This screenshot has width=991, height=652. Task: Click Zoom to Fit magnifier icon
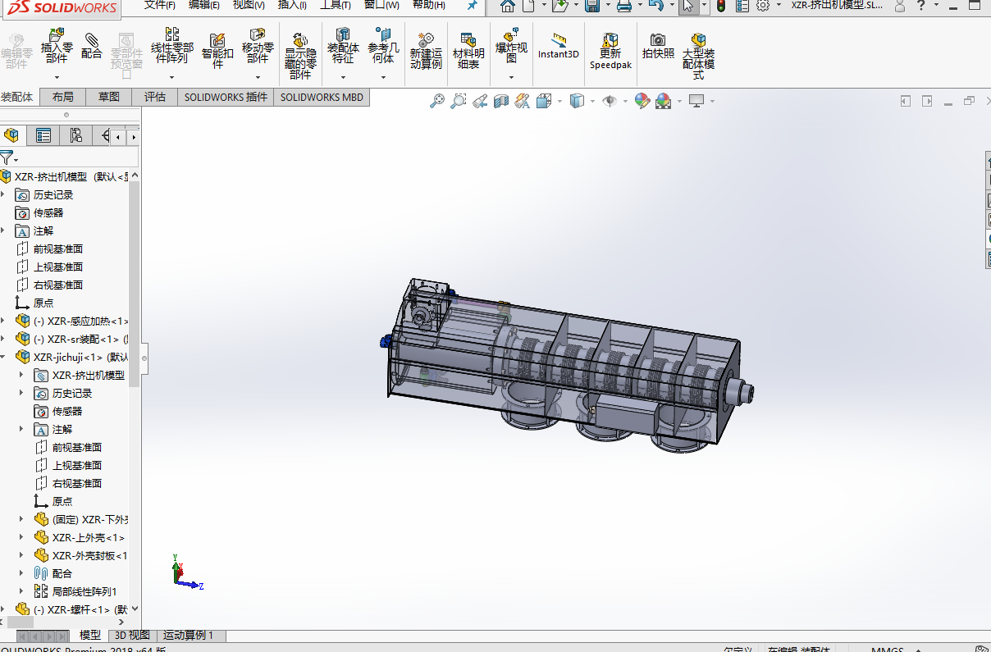click(x=437, y=101)
